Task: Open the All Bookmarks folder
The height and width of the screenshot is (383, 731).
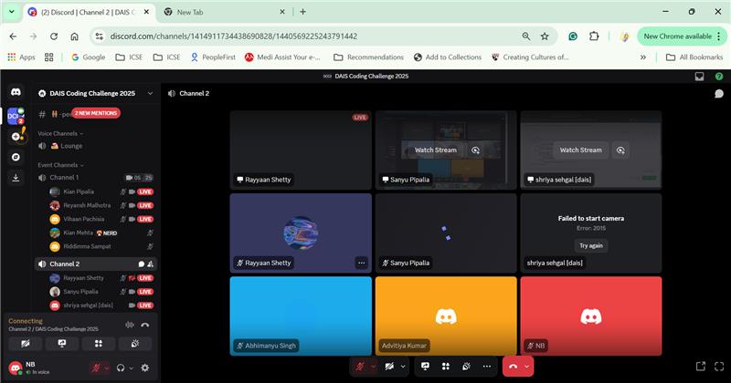Action: (x=694, y=57)
